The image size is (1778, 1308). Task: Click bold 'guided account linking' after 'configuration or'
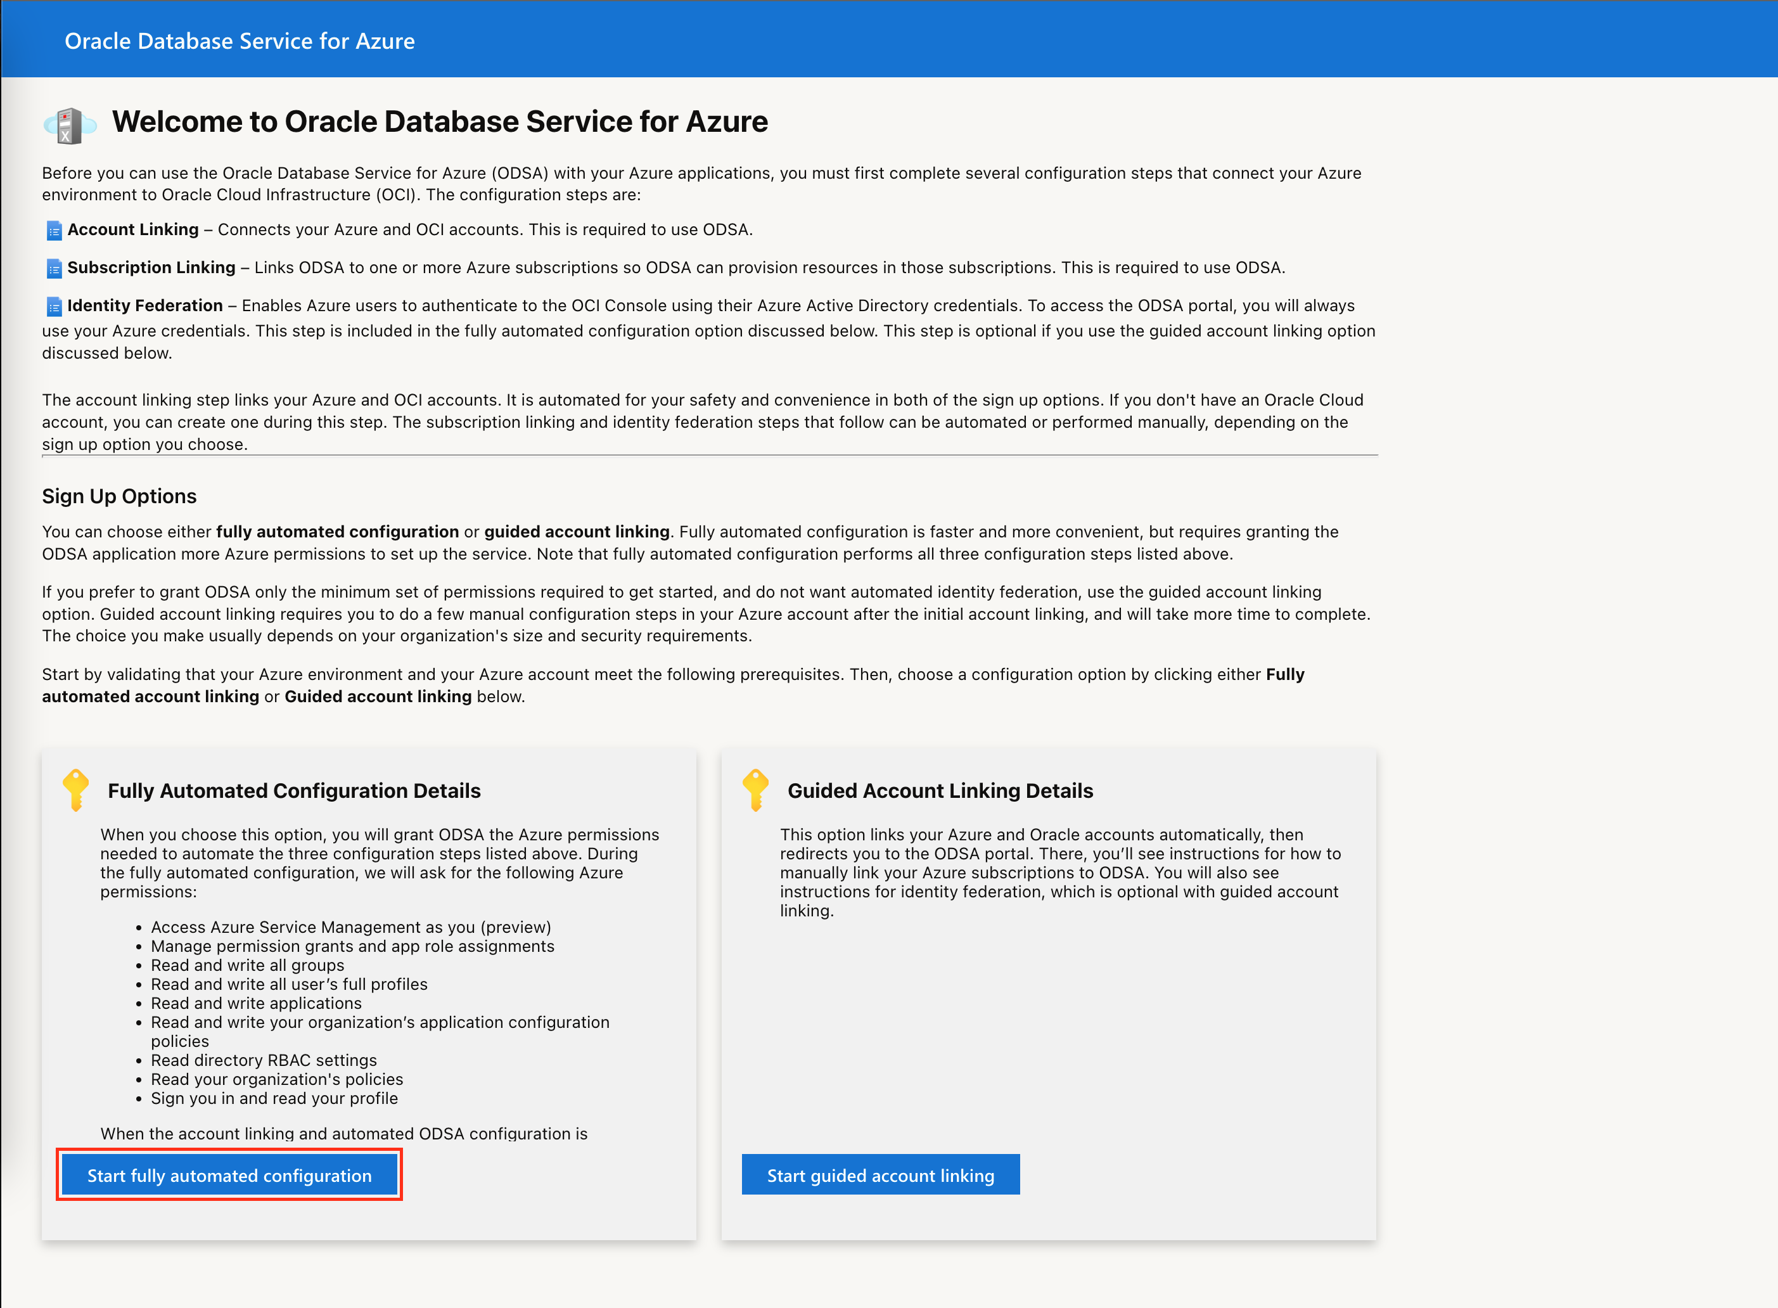(577, 532)
